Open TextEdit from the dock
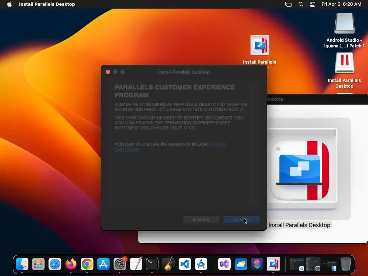 point(136,264)
